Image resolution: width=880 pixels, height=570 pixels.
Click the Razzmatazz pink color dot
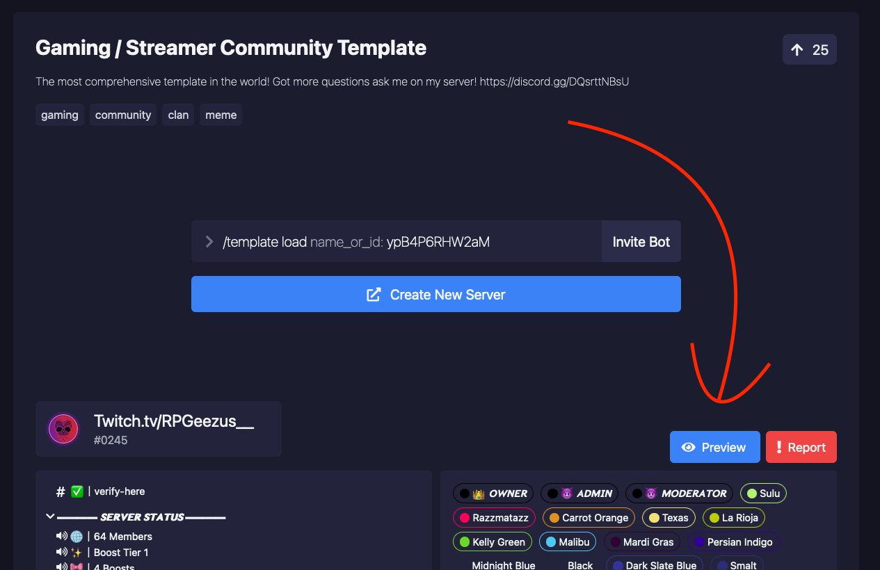(464, 518)
